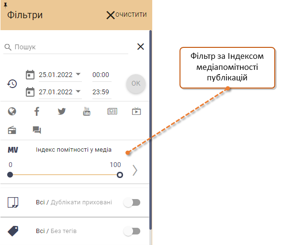Click the pin icon above Фільтри
The height and width of the screenshot is (245, 281).
tap(6, 5)
